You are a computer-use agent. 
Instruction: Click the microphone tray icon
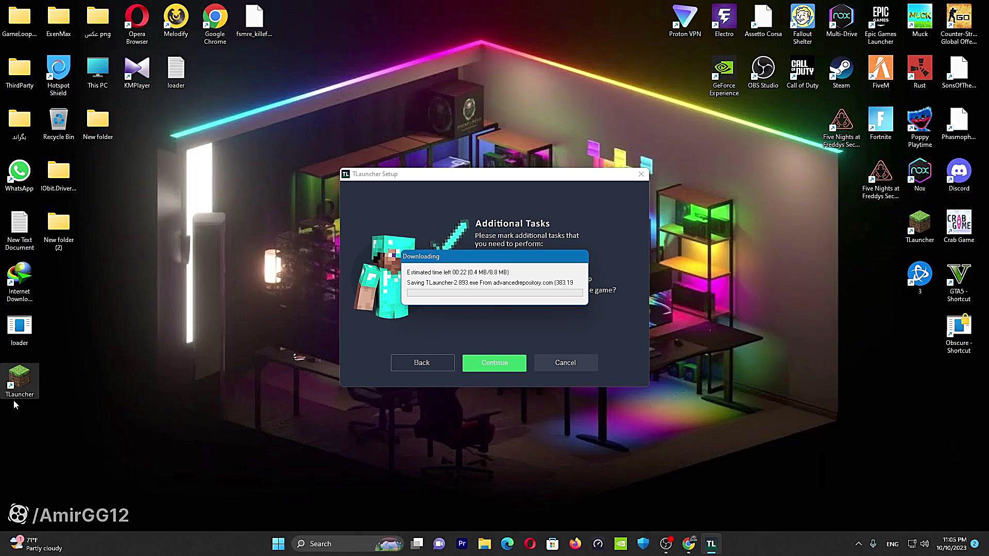click(x=873, y=544)
